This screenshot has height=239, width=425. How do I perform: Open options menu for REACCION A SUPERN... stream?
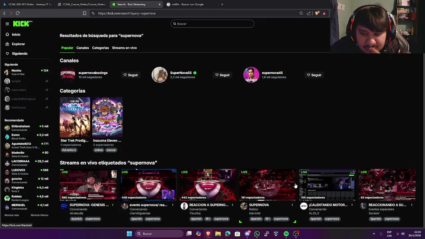pos(232,205)
